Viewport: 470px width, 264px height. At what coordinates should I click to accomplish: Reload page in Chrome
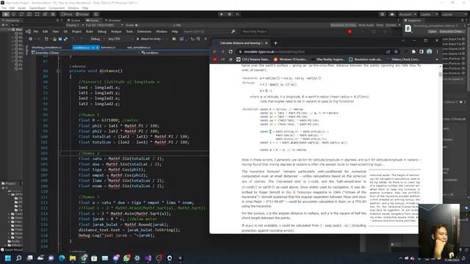231,51
